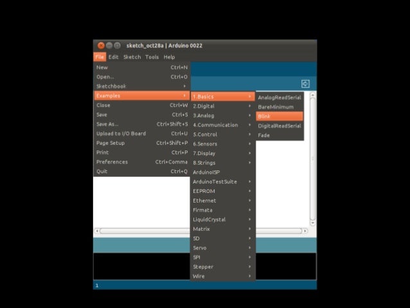Image resolution: width=410 pixels, height=308 pixels.
Task: Expand the EEPROM library examples
Action: point(222,191)
